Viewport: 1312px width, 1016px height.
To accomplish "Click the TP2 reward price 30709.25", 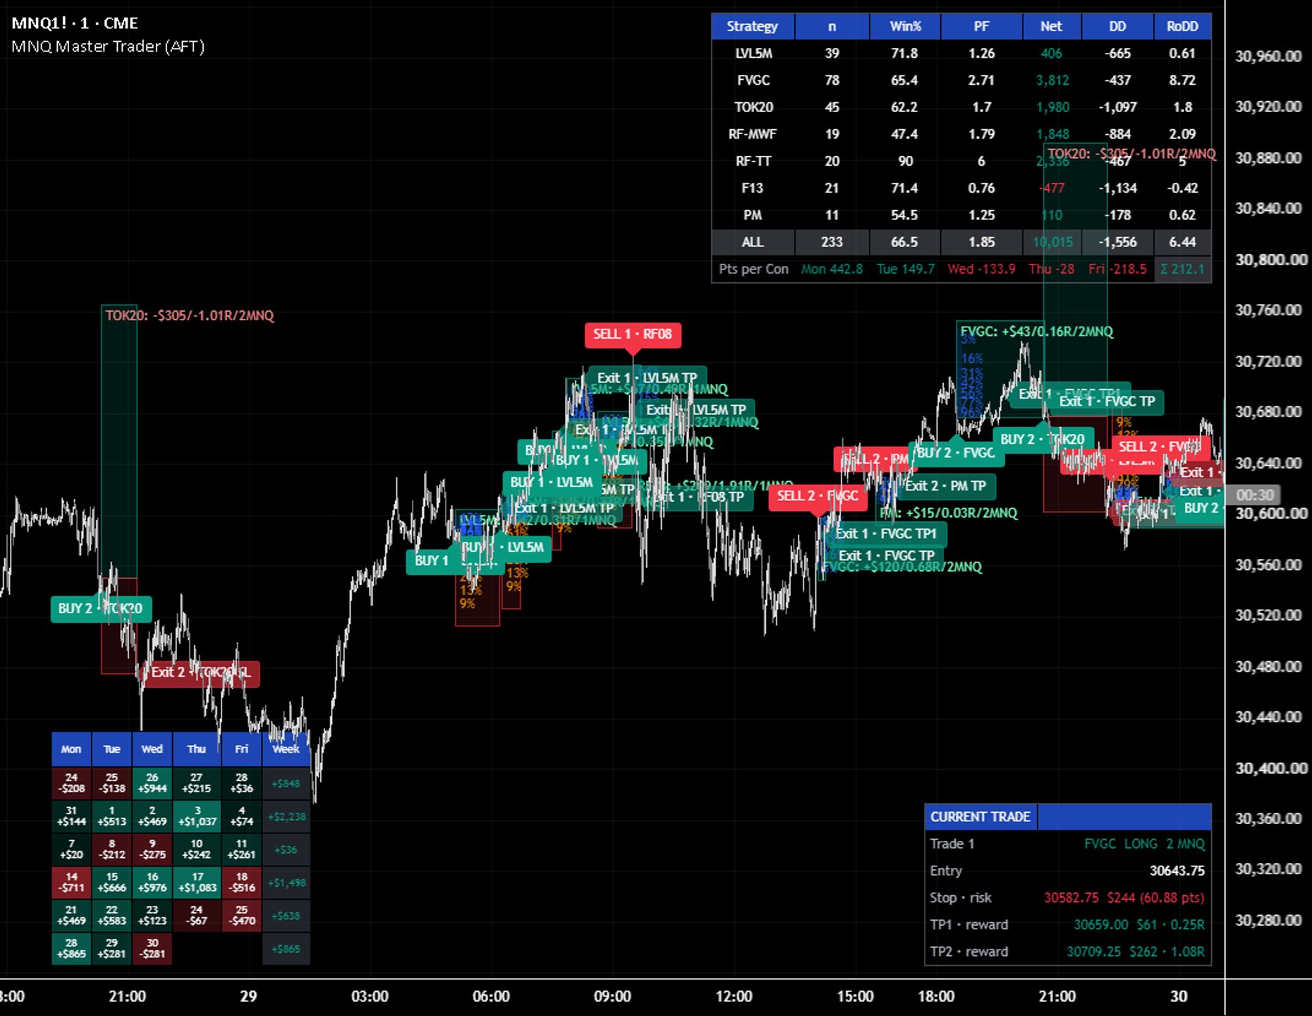I will tap(1093, 952).
